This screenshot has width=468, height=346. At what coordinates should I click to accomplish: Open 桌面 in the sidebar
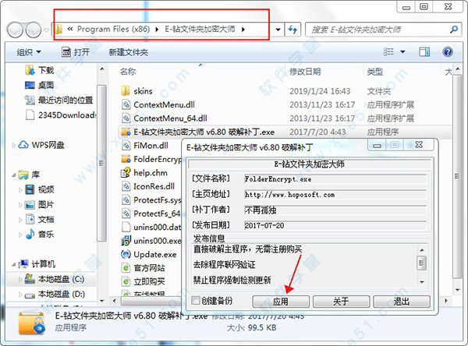coord(39,85)
